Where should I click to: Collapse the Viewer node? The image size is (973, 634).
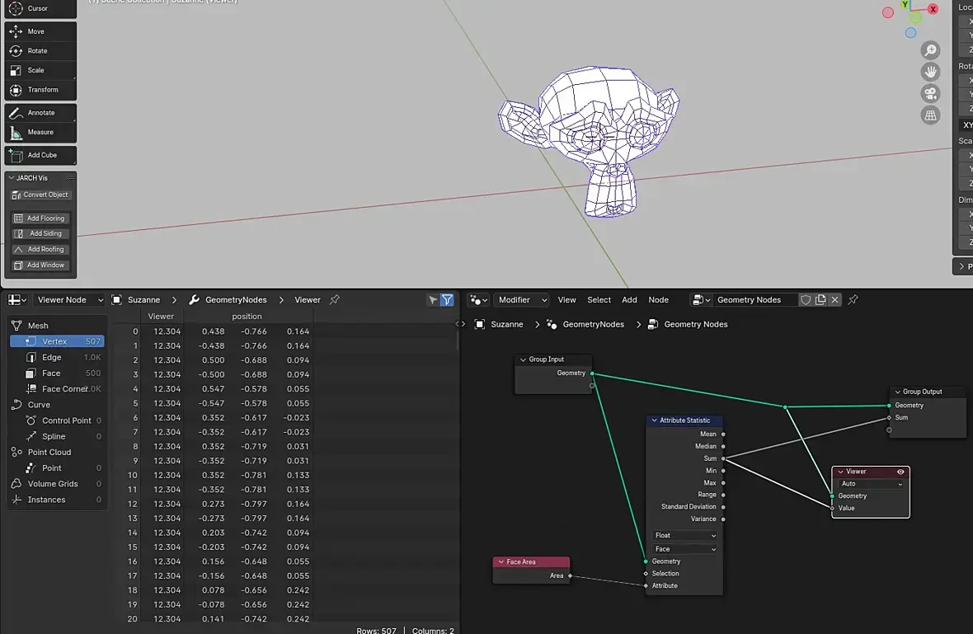pyautogui.click(x=841, y=472)
